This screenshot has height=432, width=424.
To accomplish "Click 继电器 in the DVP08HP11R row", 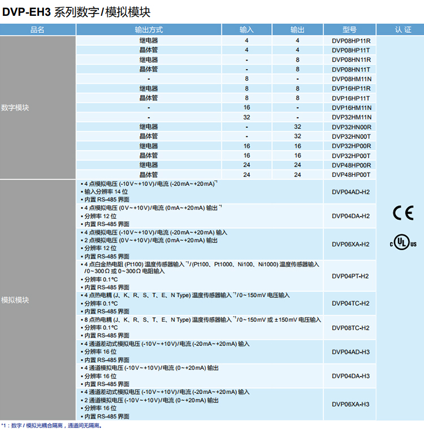I will pyautogui.click(x=149, y=41).
